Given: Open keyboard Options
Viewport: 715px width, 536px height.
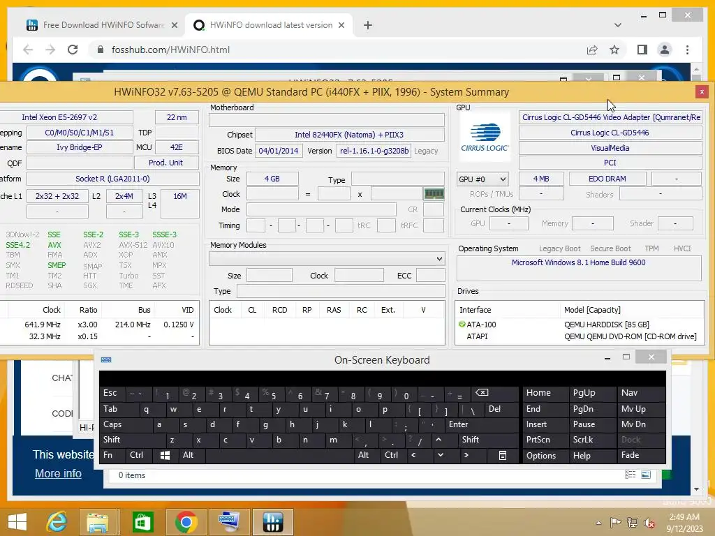Looking at the screenshot, I should point(545,455).
